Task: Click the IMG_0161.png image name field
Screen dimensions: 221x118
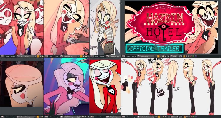Action: (27, 56)
